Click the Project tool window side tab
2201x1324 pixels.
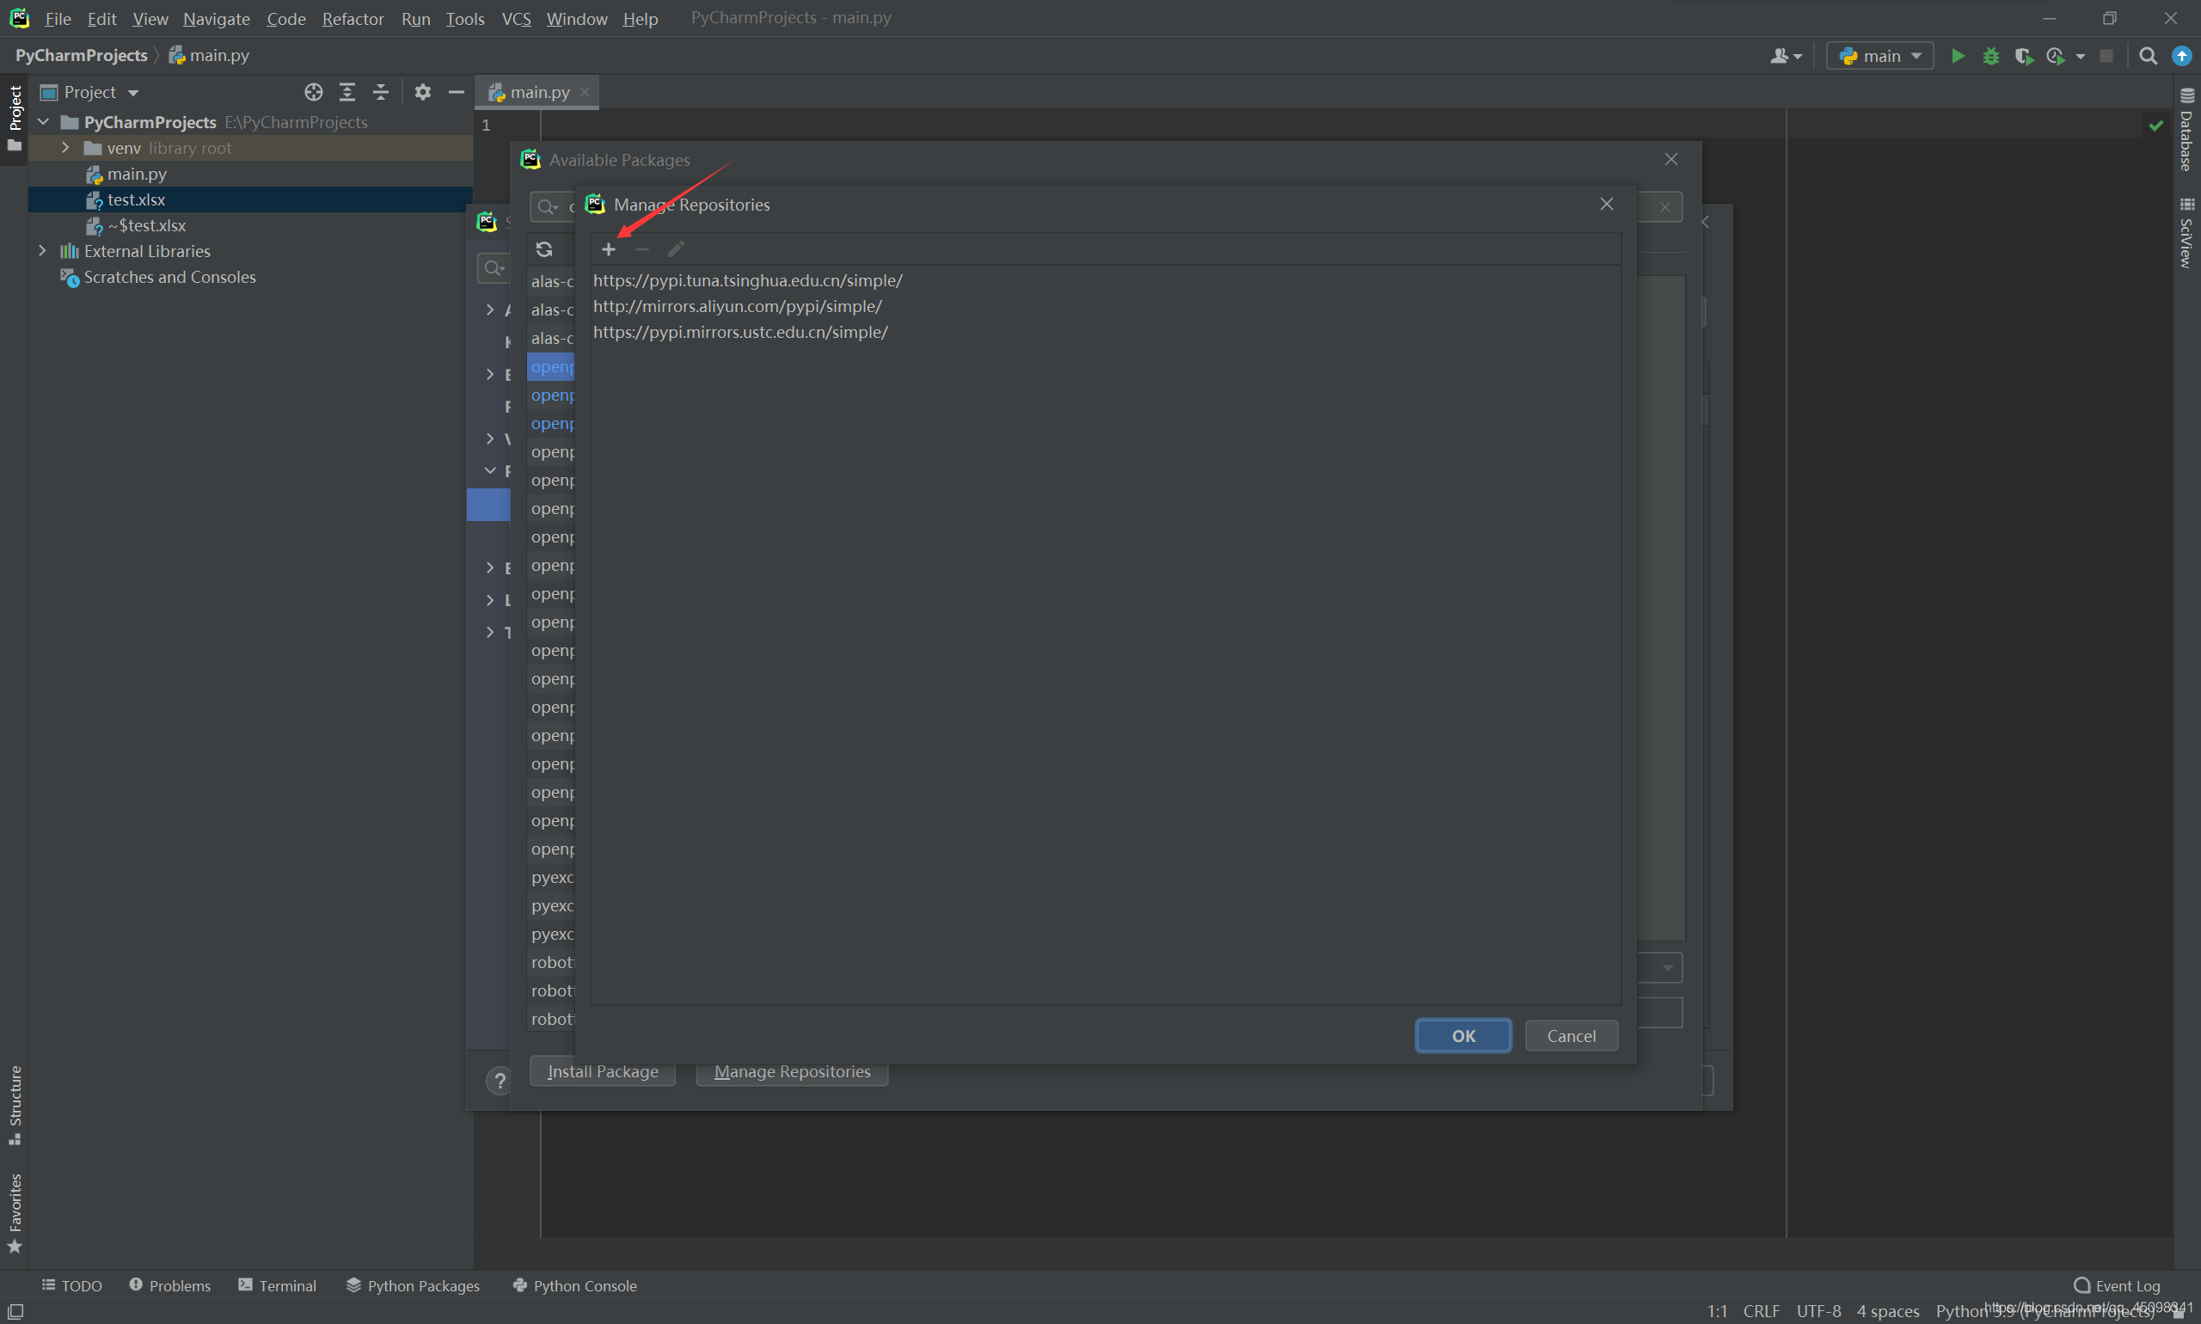click(x=15, y=118)
